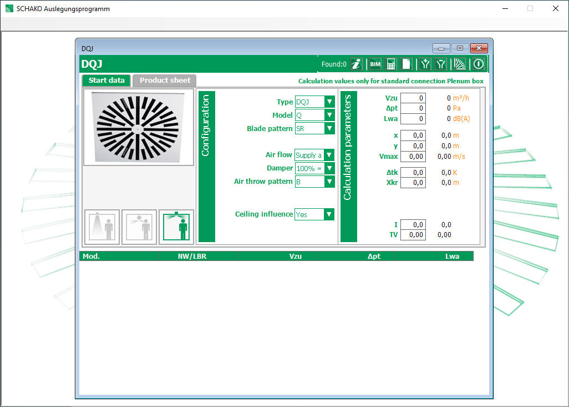Click the dB(A) unit label
The image size is (569, 407).
(x=461, y=119)
